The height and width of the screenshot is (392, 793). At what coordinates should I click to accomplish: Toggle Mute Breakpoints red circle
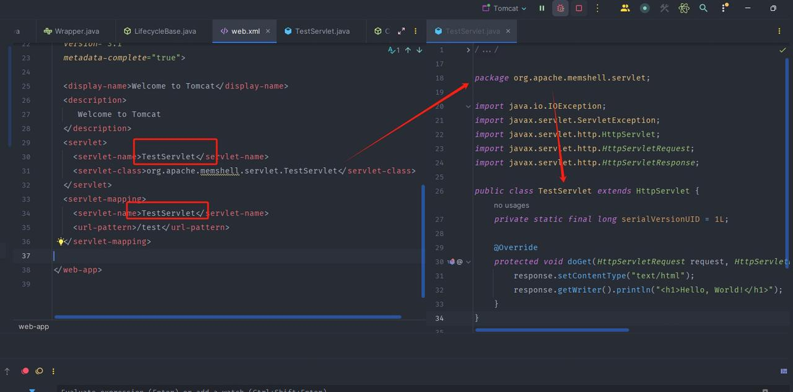point(25,371)
